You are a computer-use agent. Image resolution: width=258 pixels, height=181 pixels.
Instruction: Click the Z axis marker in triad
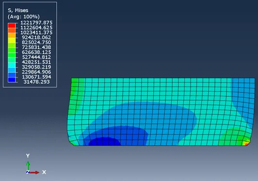(x=28, y=172)
